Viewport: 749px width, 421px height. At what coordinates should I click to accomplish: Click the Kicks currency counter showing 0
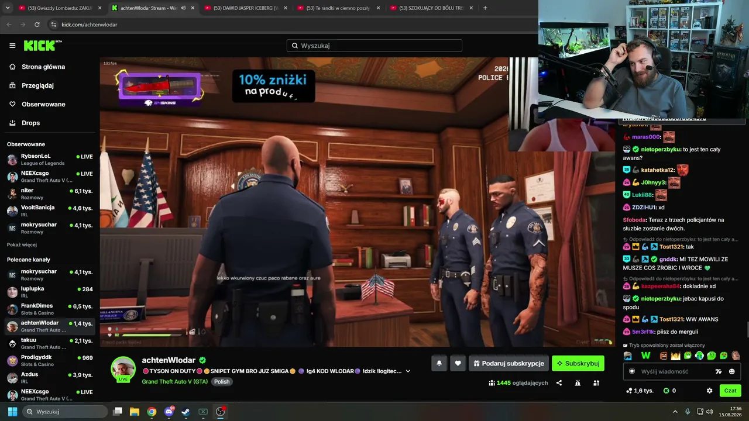click(670, 391)
